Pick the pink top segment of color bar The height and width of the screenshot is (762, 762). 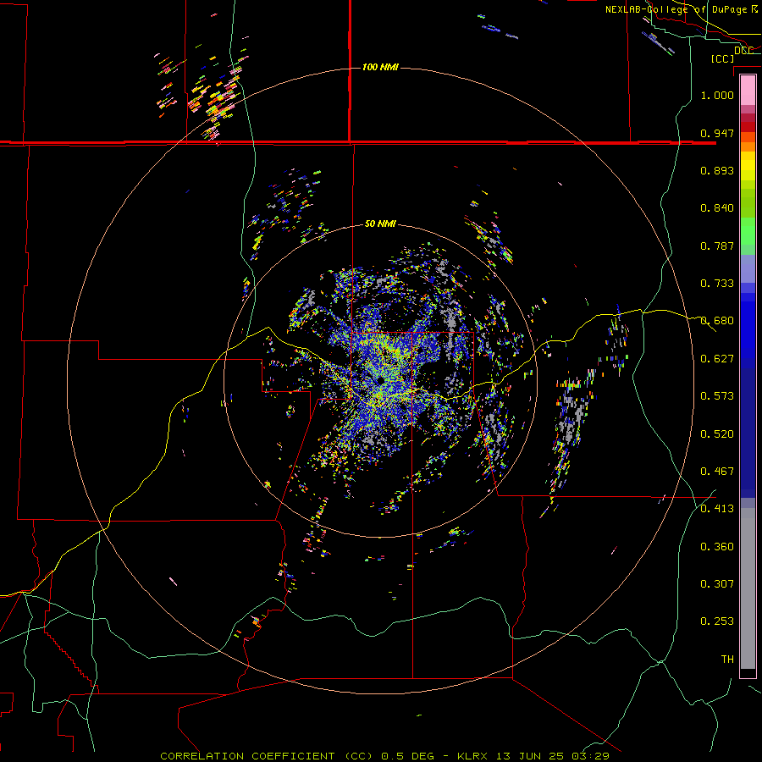pos(748,91)
